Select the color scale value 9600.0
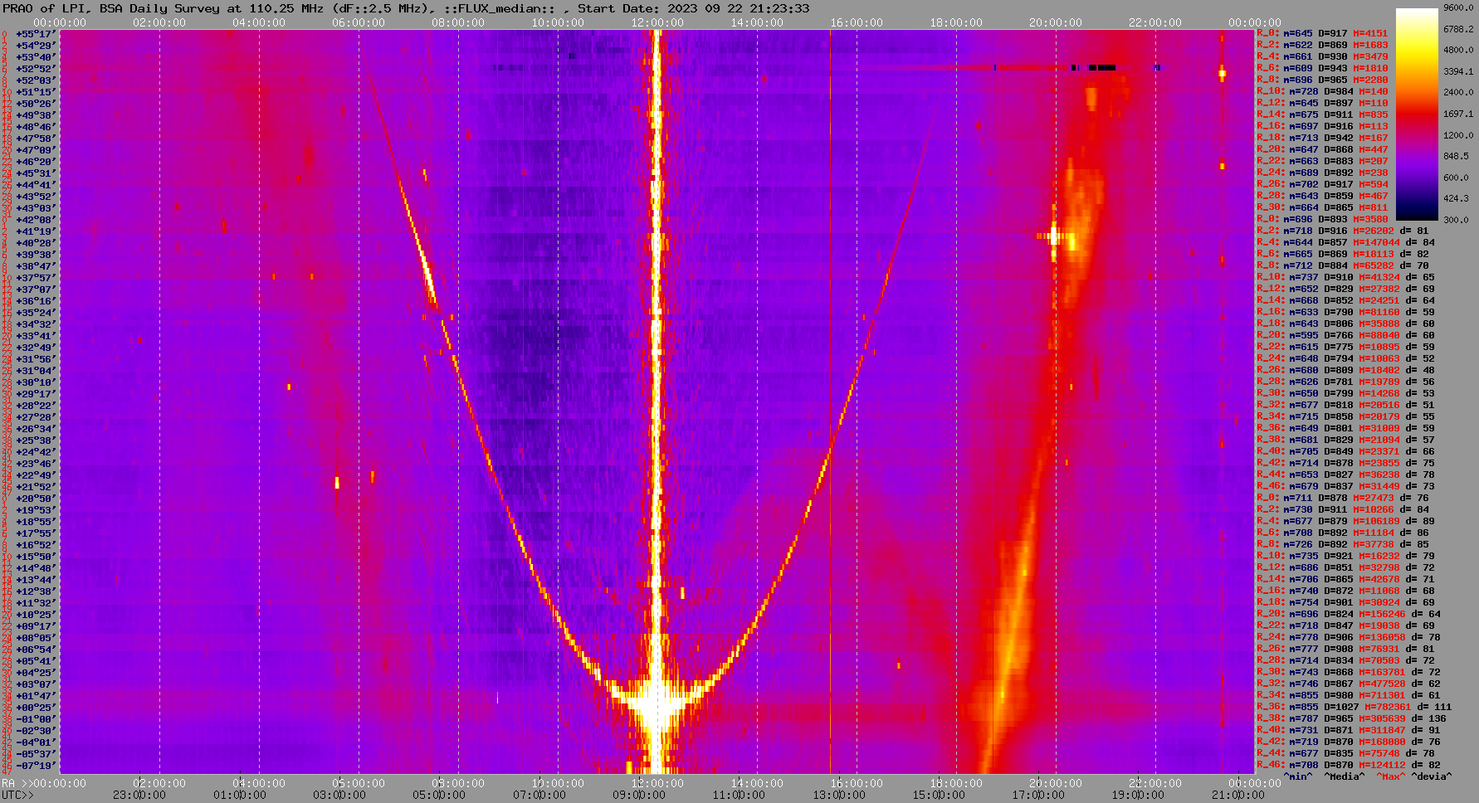The width and height of the screenshot is (1479, 803). click(x=1458, y=7)
